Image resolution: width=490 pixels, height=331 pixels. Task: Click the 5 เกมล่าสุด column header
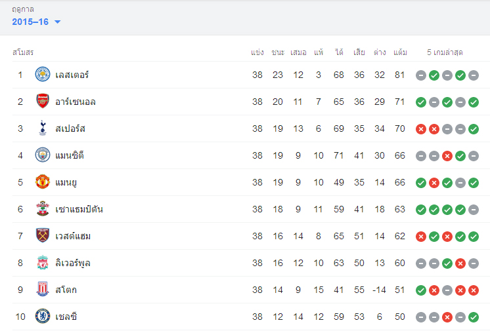tap(447, 52)
